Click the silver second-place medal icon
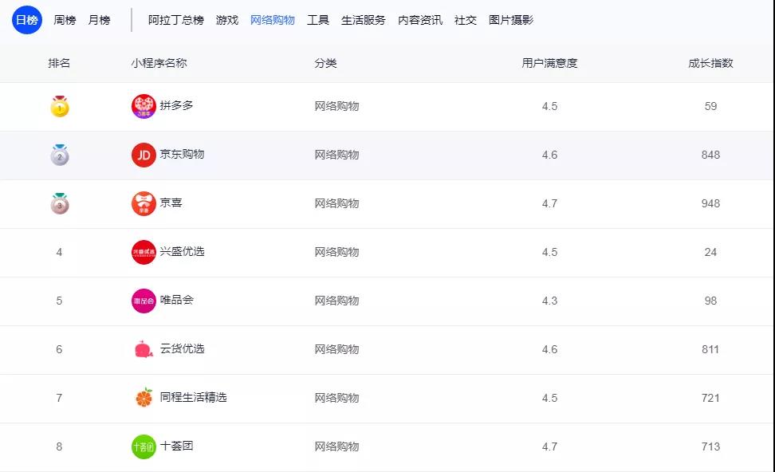The image size is (775, 472). click(60, 155)
